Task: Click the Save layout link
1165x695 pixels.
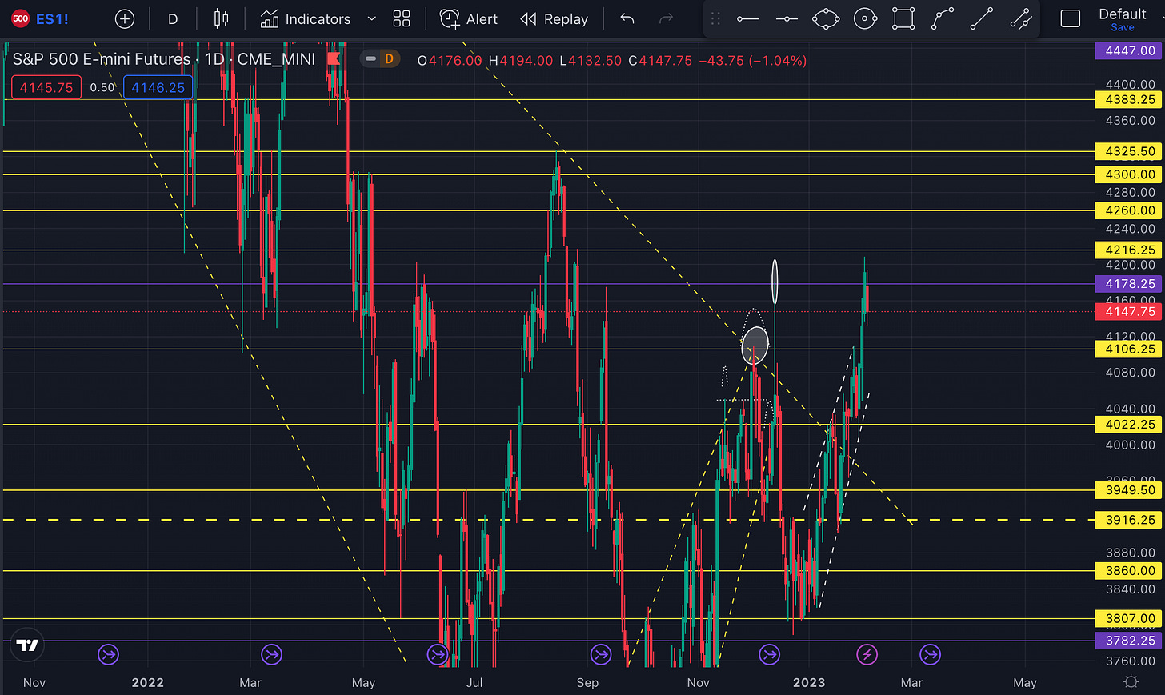Action: click(x=1123, y=27)
